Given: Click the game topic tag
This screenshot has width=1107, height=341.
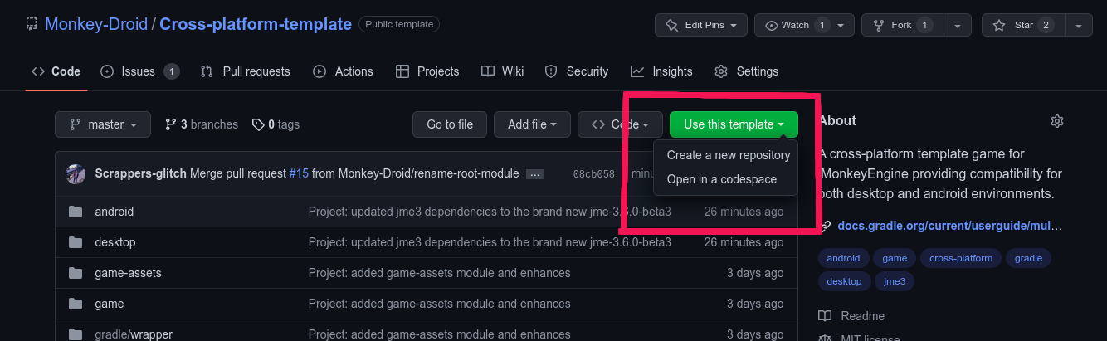Looking at the screenshot, I should [894, 258].
